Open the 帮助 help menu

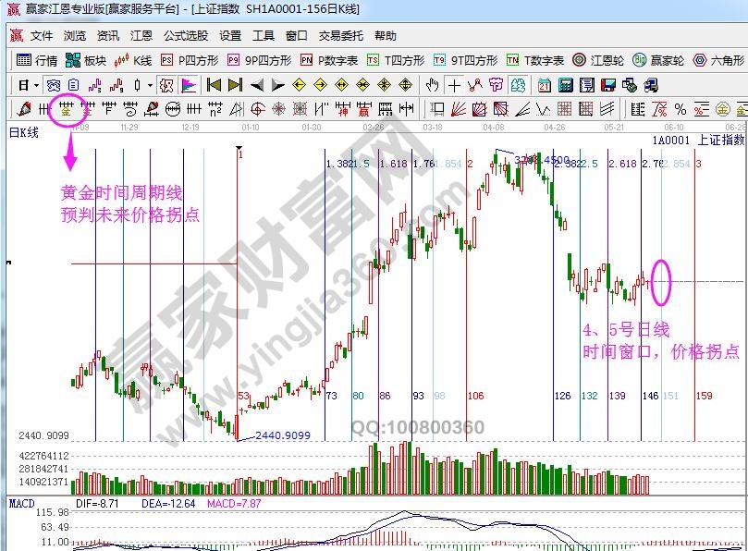(x=385, y=36)
